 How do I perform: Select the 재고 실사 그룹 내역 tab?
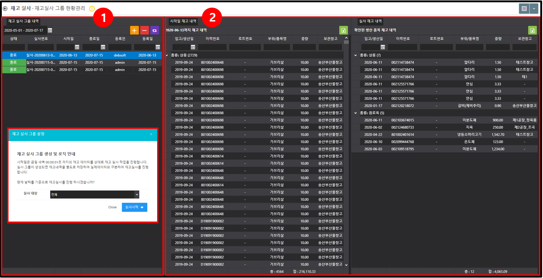[23, 21]
